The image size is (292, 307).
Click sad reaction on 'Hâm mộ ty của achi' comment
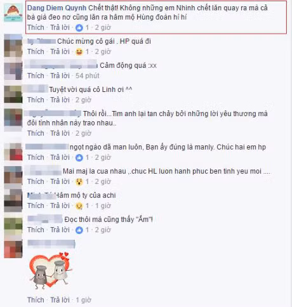click(79, 206)
